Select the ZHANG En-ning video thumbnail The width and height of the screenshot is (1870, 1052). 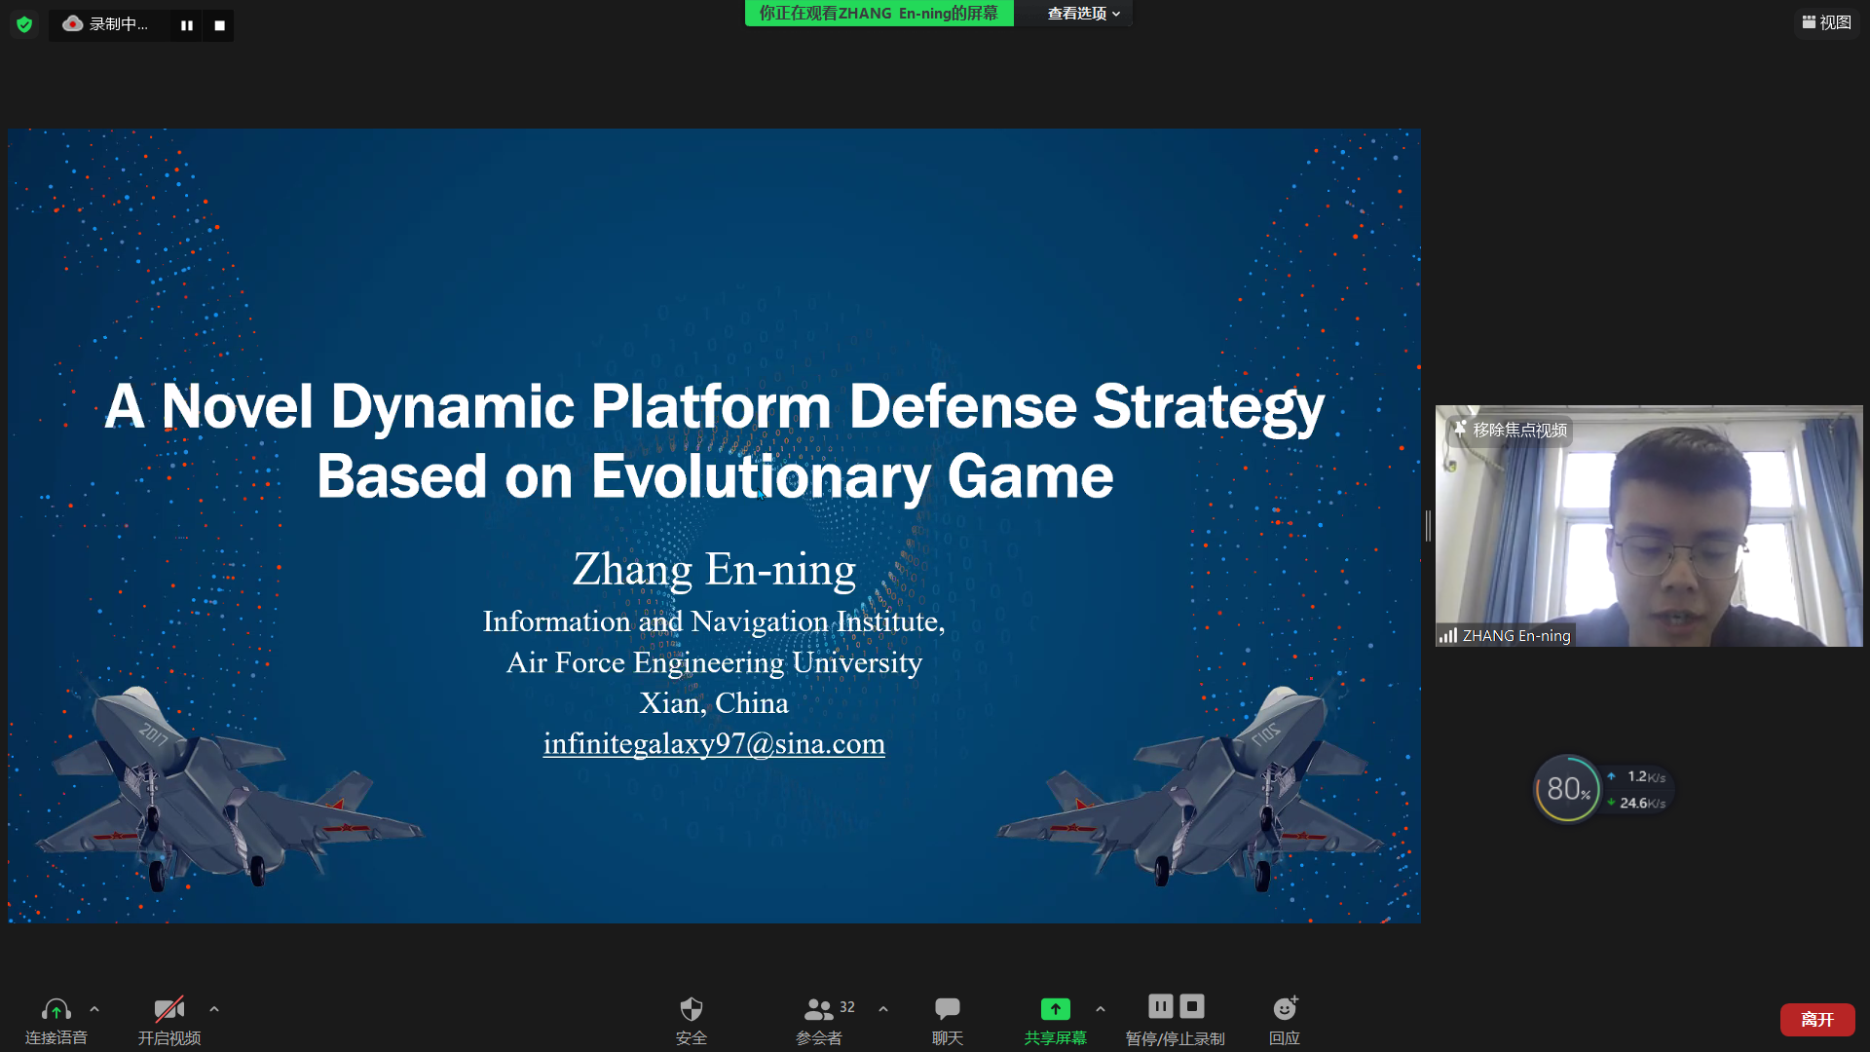click(x=1649, y=526)
